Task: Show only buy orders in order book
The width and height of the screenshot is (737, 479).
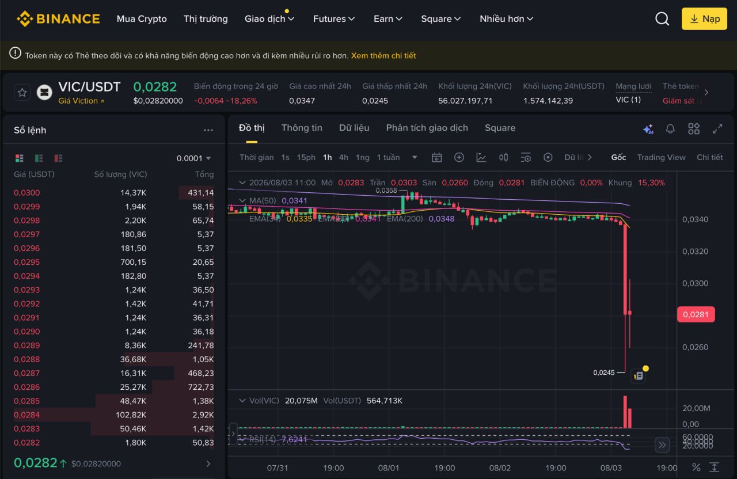Action: coord(39,158)
